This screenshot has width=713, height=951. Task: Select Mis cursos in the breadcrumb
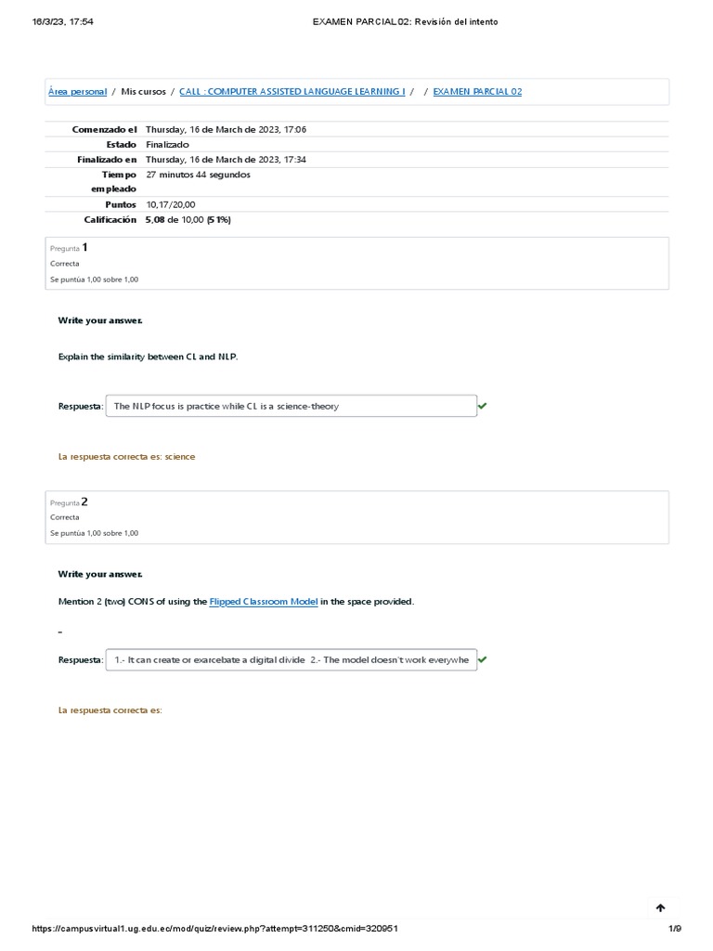tap(143, 92)
